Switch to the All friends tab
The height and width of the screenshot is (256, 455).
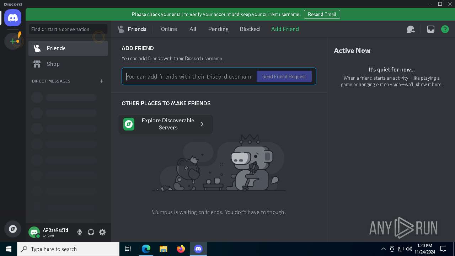(x=193, y=29)
